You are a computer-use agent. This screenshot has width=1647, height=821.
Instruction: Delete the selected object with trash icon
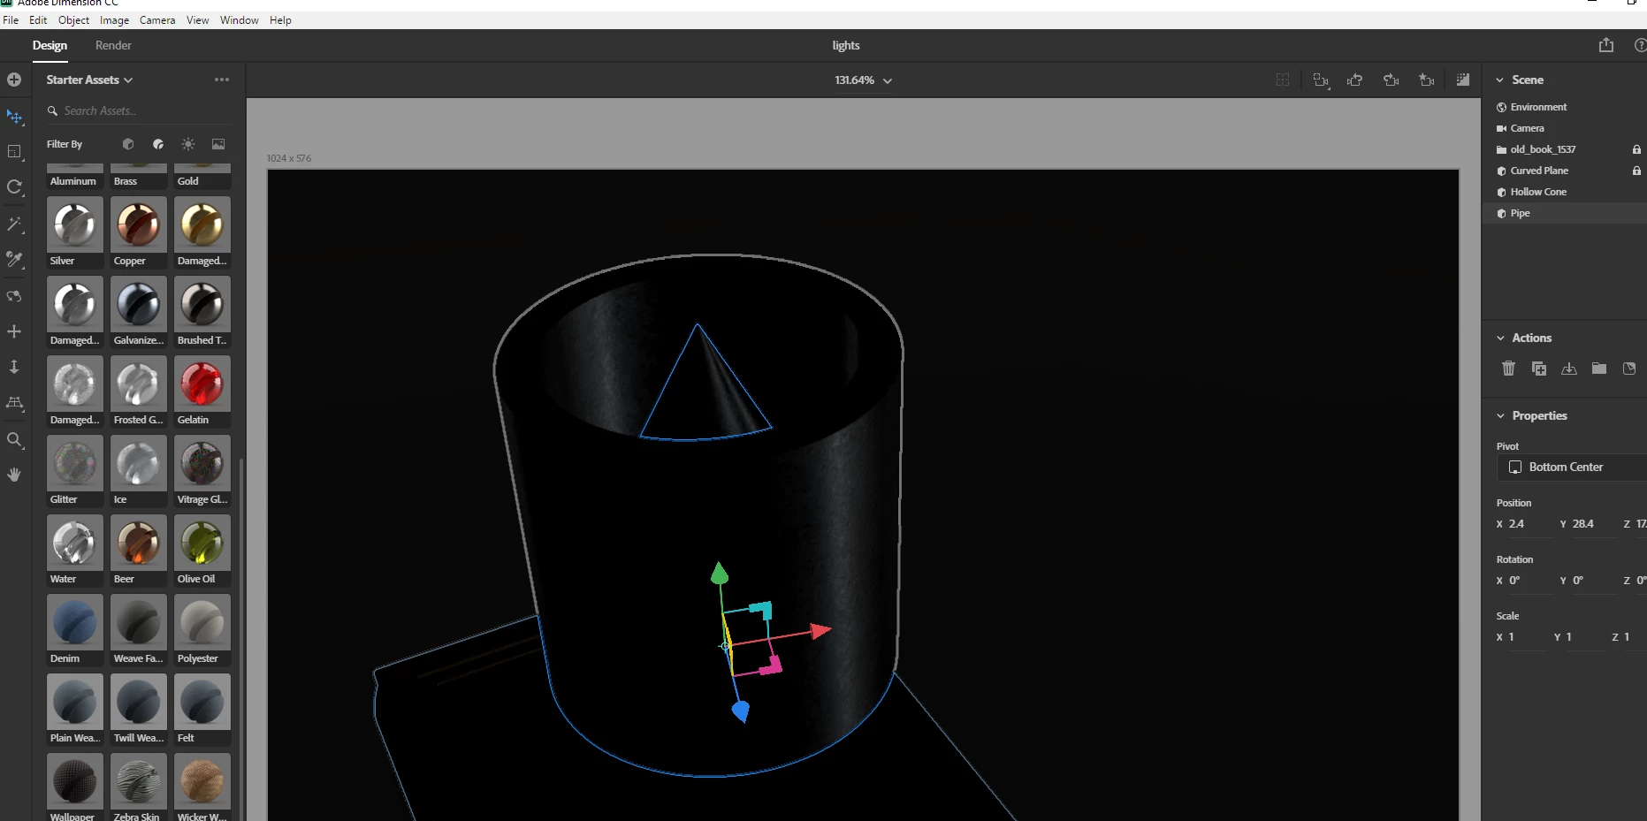point(1509,369)
